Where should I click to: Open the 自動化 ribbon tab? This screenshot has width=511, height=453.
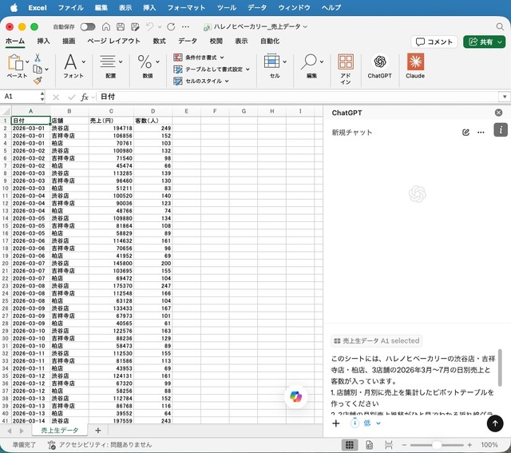click(270, 41)
